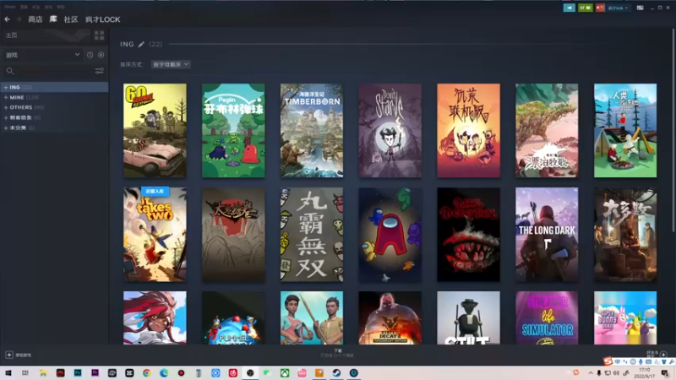Viewport: 676px width, 380px height.
Task: Open the game cover with two islanders
Action: tap(312, 318)
